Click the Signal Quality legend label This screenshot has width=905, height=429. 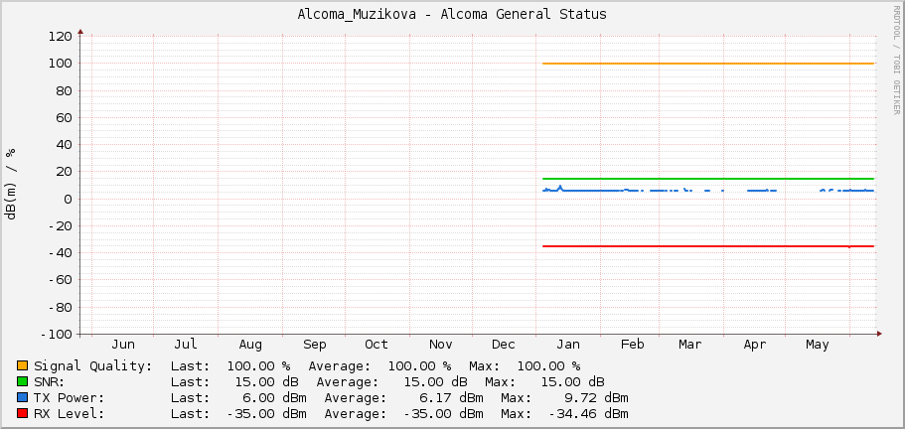tap(93, 366)
